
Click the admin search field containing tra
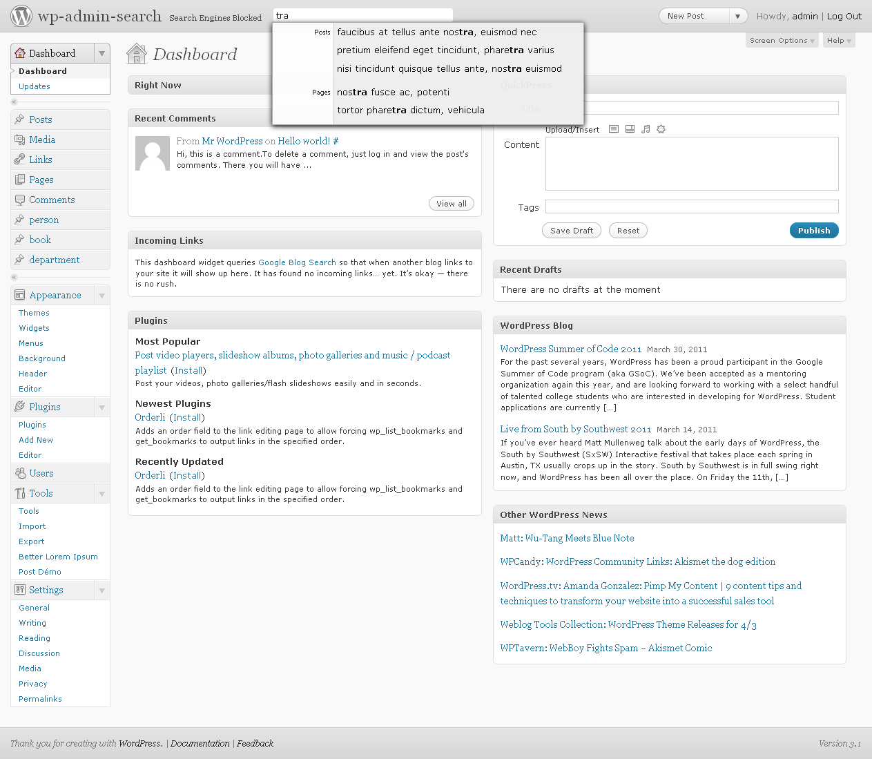(x=363, y=15)
